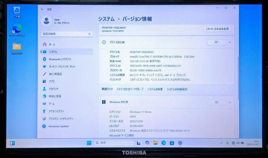Open アプリ settings

click(67, 82)
